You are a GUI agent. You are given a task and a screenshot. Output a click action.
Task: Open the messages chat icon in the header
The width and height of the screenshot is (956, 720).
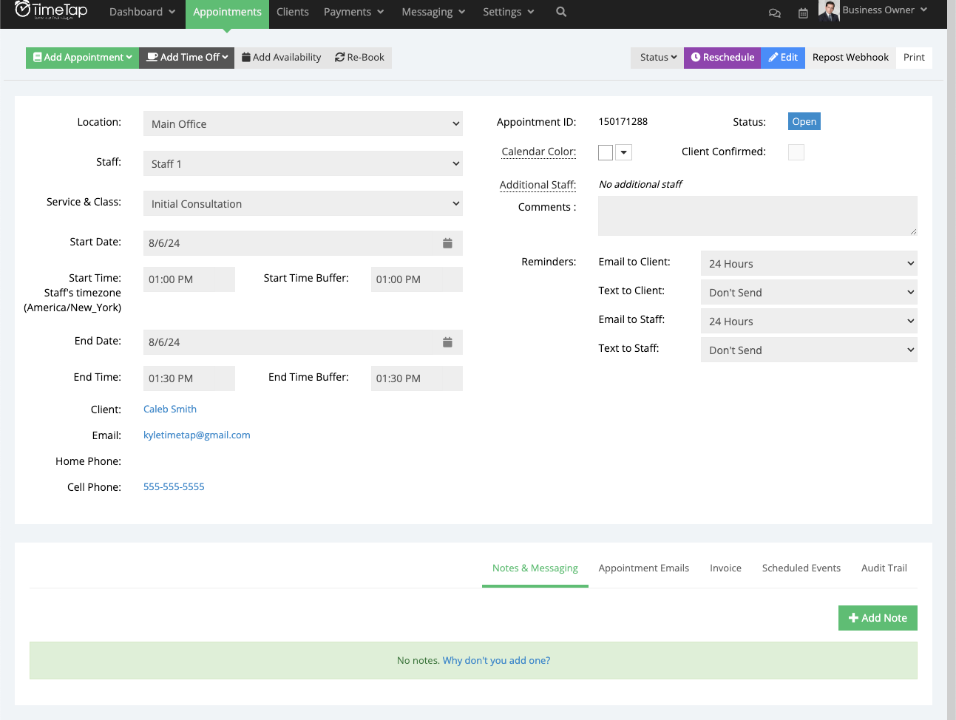[x=774, y=13]
